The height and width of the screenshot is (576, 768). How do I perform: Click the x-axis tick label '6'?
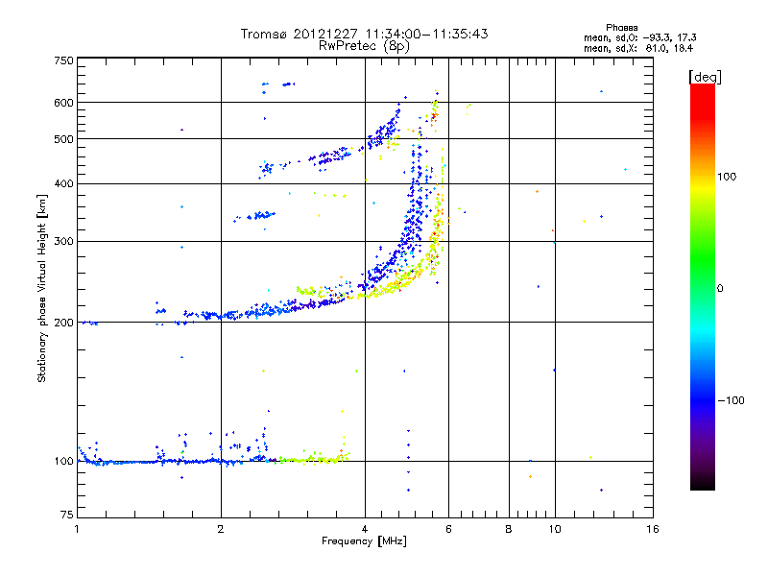[448, 529]
